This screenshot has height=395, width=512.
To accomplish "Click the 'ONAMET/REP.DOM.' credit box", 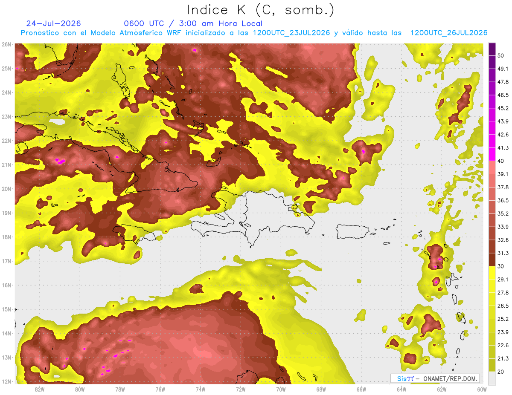I will pos(435,378).
